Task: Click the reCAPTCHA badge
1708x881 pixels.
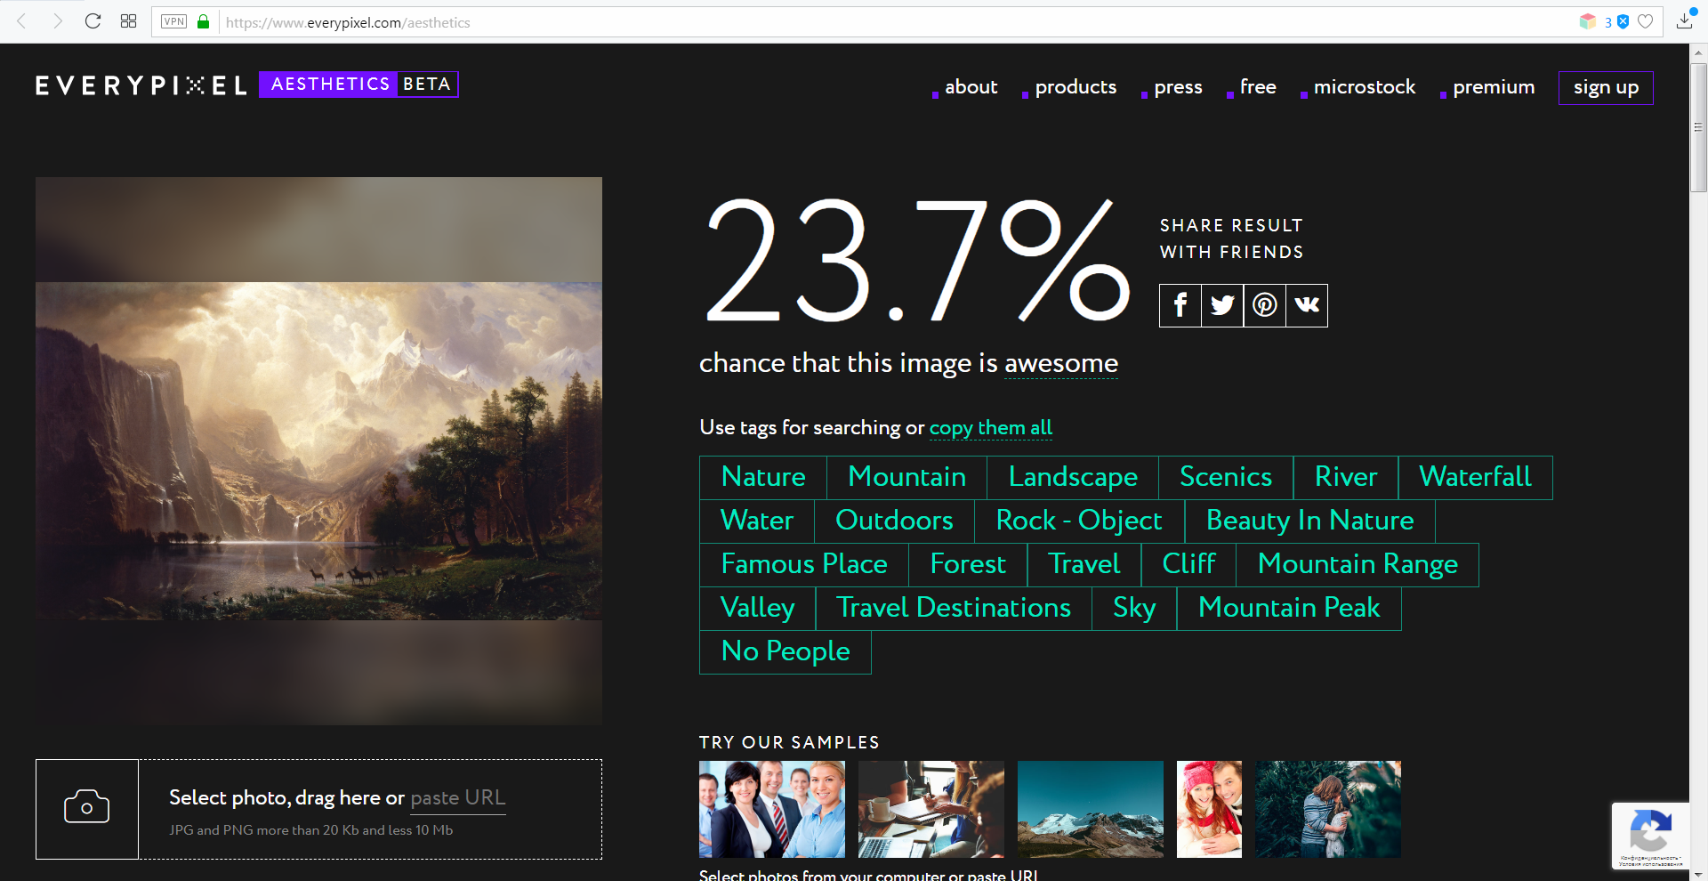Action: (x=1650, y=836)
